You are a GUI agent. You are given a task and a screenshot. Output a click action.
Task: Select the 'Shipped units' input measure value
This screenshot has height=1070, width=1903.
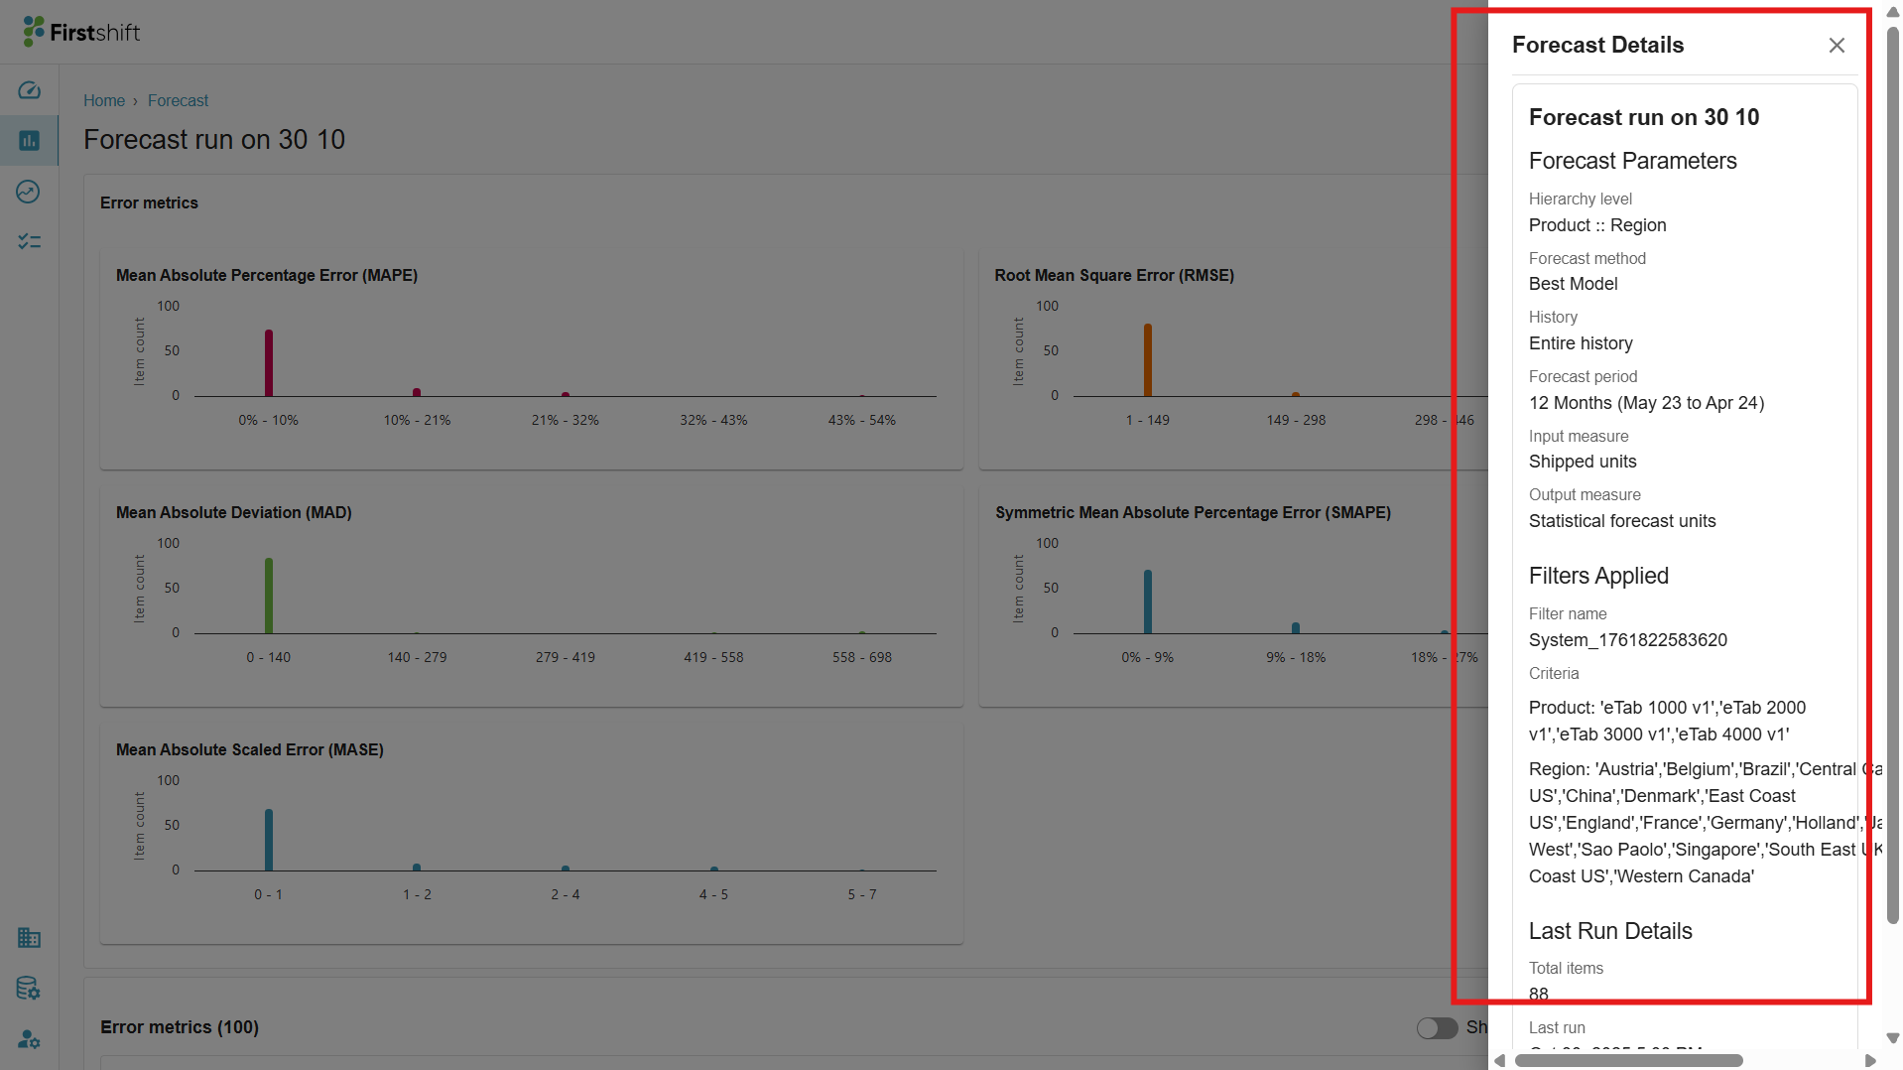point(1583,462)
